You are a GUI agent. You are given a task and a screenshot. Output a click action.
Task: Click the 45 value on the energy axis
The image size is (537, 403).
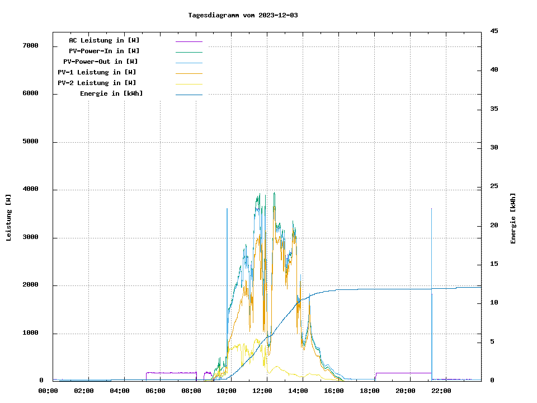point(494,31)
